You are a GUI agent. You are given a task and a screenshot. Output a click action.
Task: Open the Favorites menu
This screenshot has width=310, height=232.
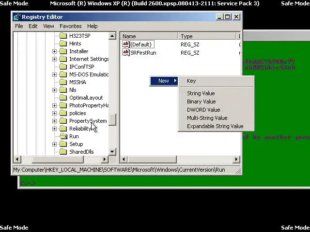pyautogui.click(x=71, y=26)
